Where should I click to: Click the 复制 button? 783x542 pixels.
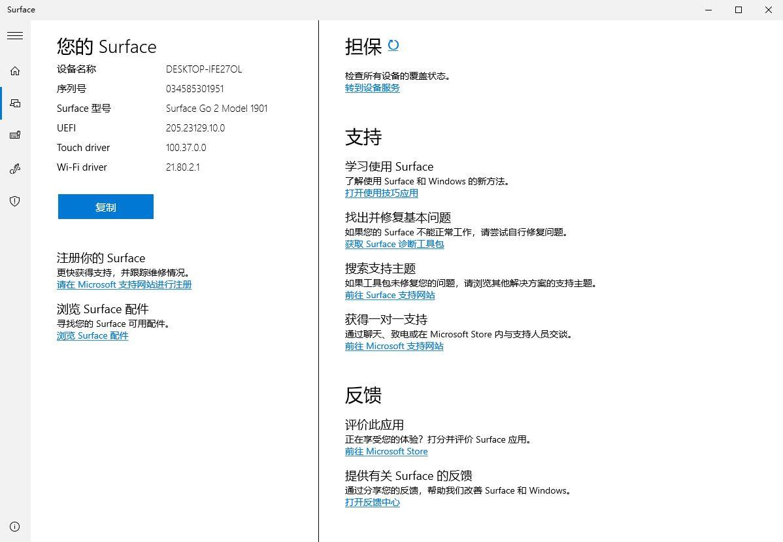pyautogui.click(x=106, y=207)
